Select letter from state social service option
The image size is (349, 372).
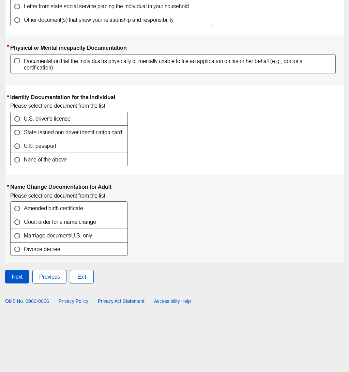click(17, 6)
